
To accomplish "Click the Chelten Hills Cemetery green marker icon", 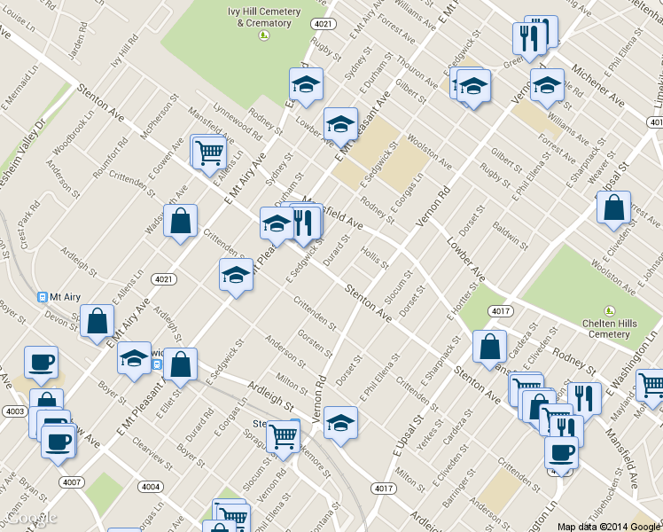I will click(x=609, y=310).
